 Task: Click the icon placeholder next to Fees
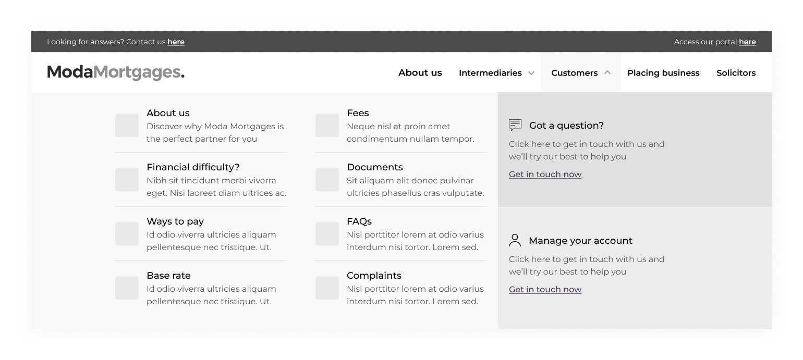[327, 126]
